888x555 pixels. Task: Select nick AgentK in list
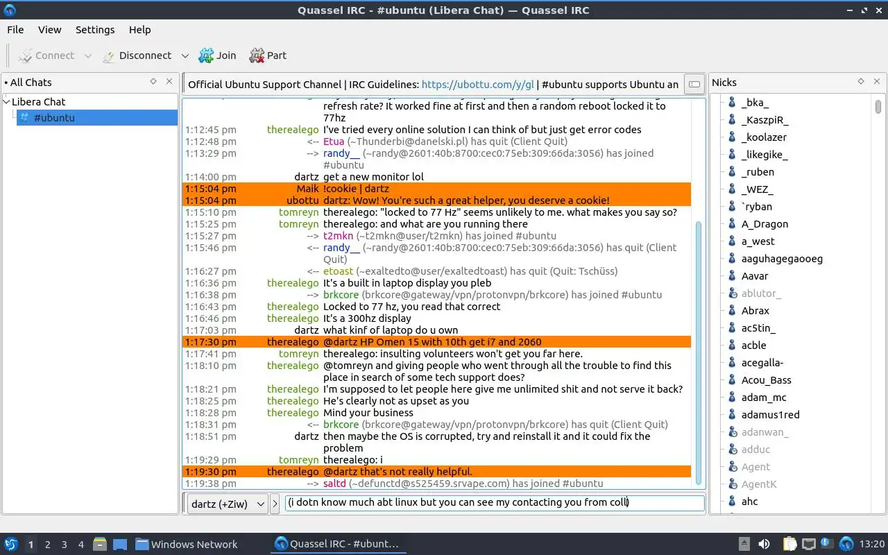pos(759,484)
